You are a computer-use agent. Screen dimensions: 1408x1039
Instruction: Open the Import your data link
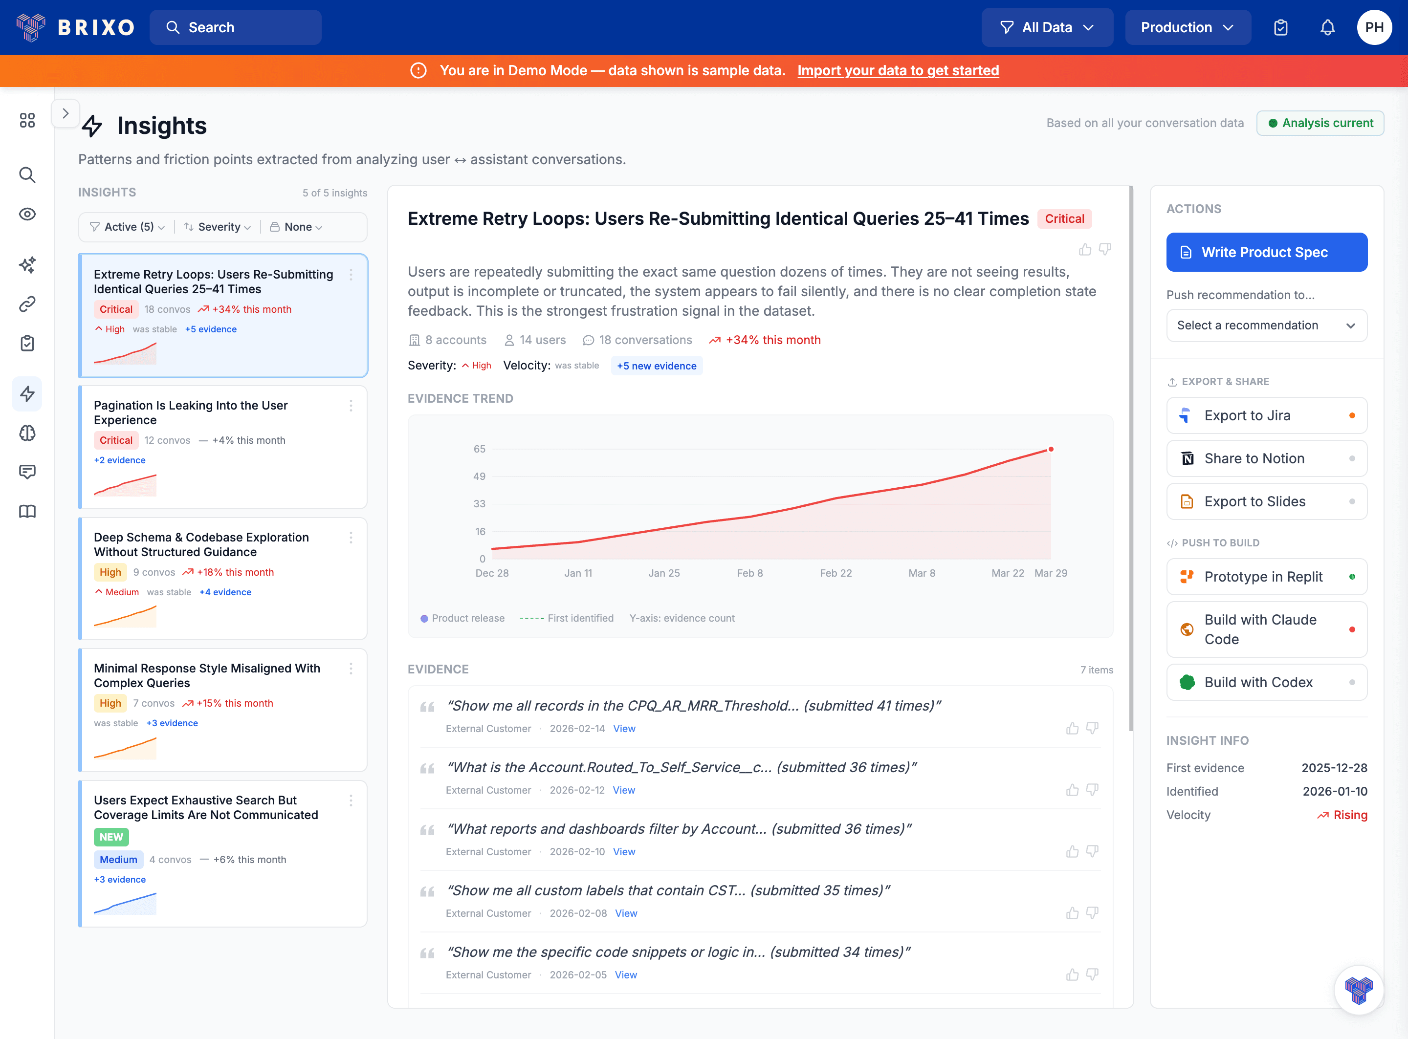click(899, 70)
